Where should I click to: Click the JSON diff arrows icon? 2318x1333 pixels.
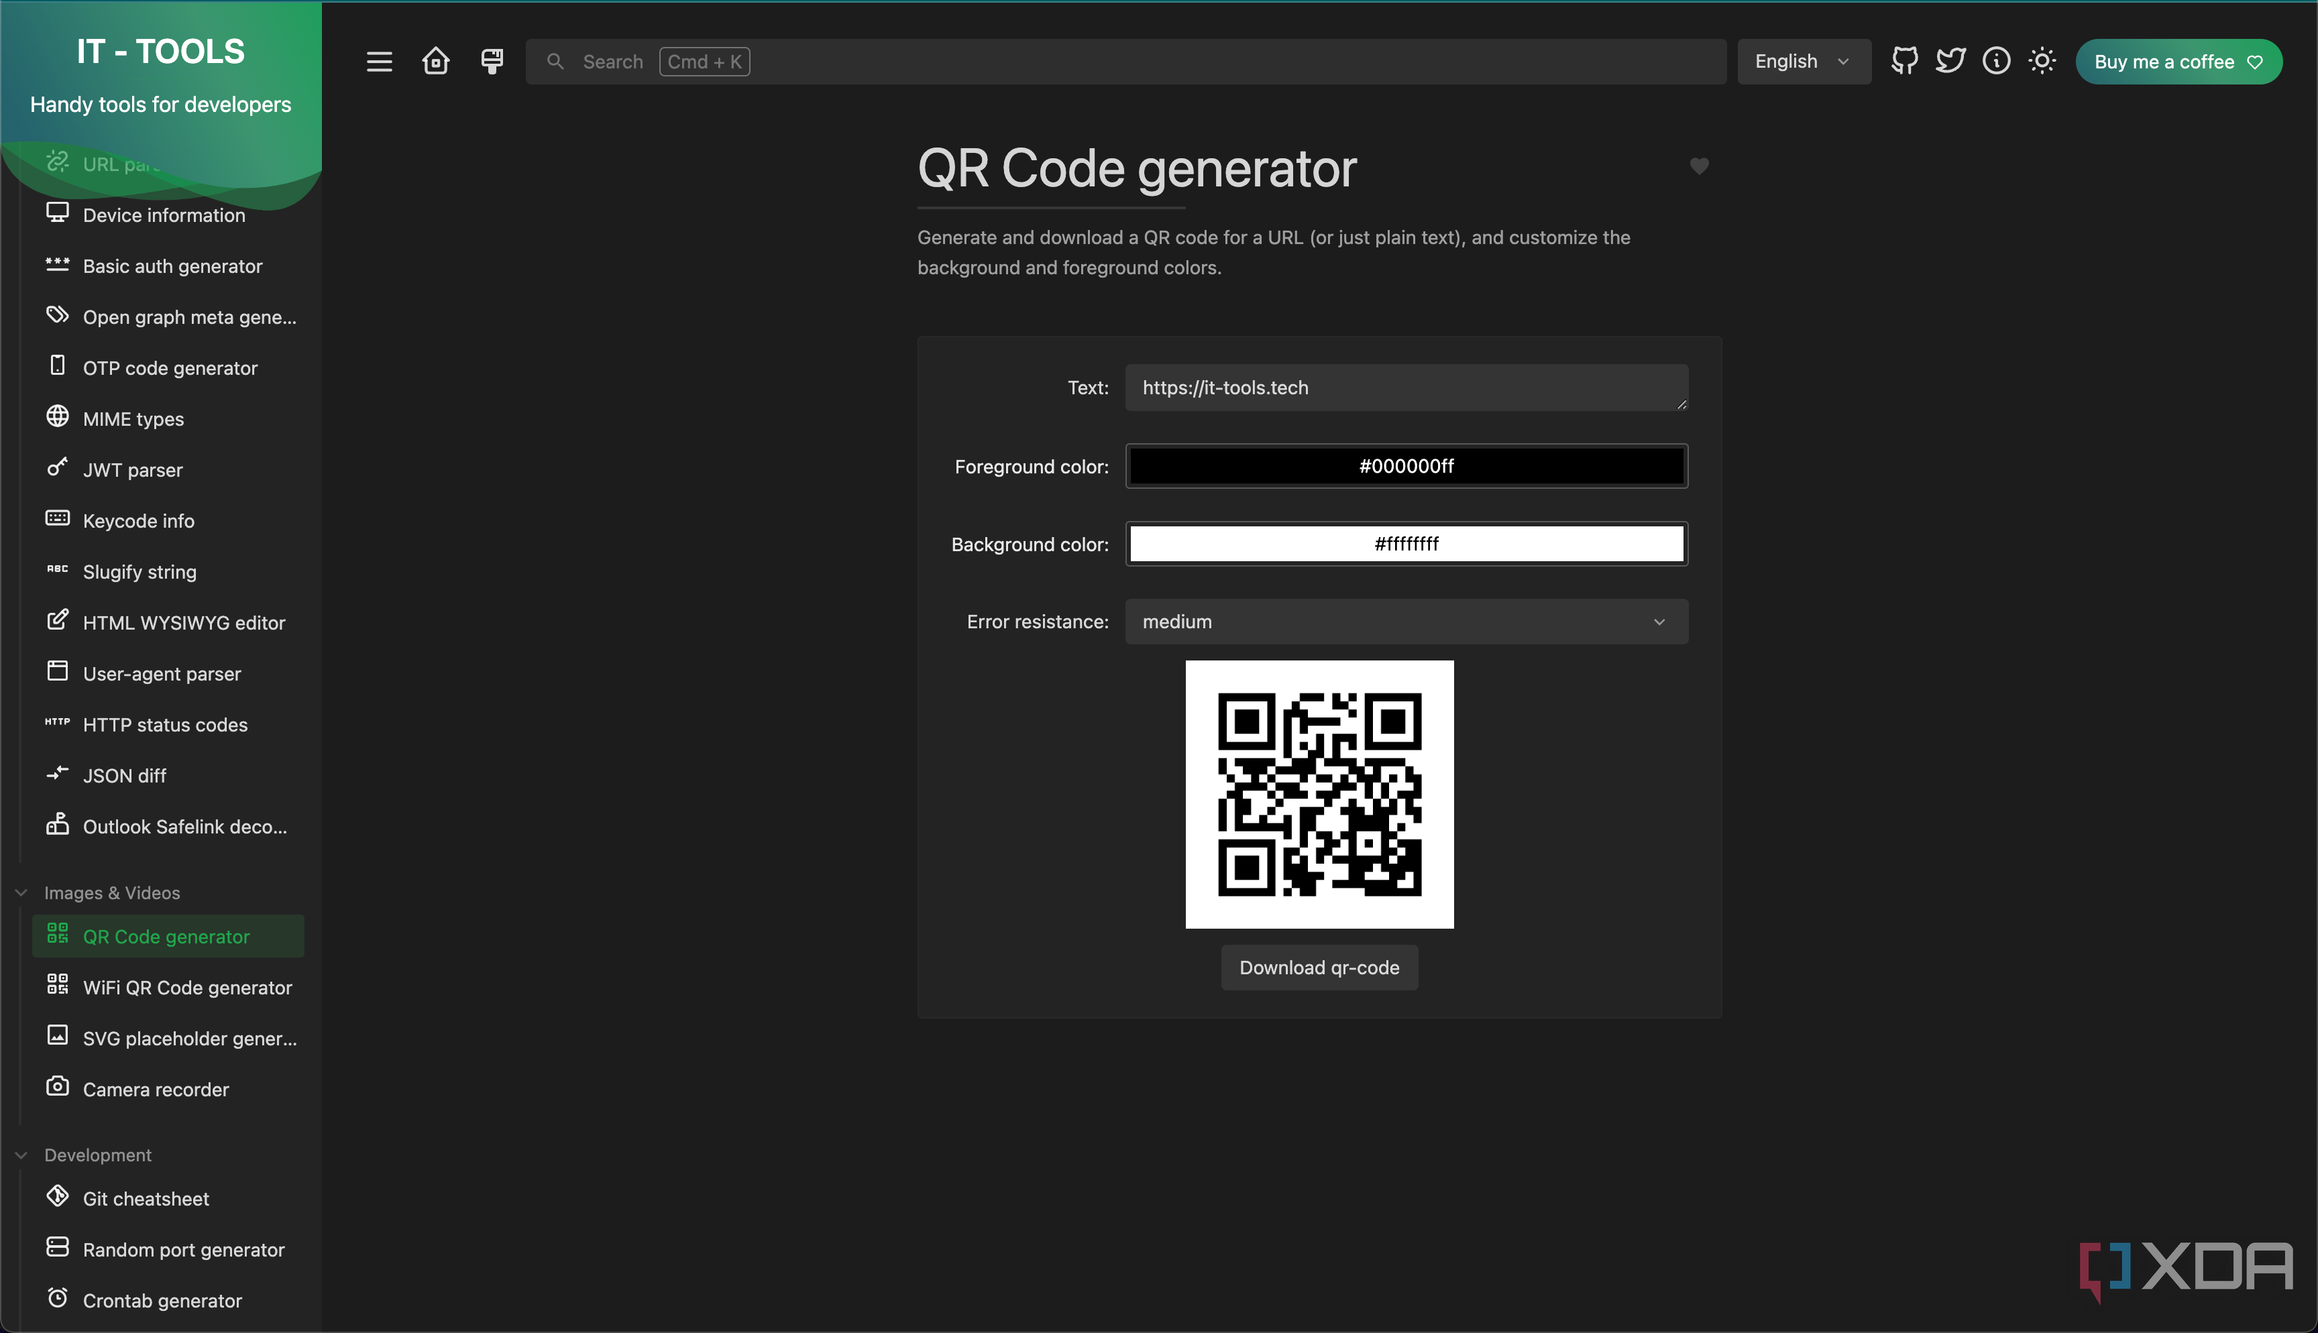pyautogui.click(x=58, y=774)
